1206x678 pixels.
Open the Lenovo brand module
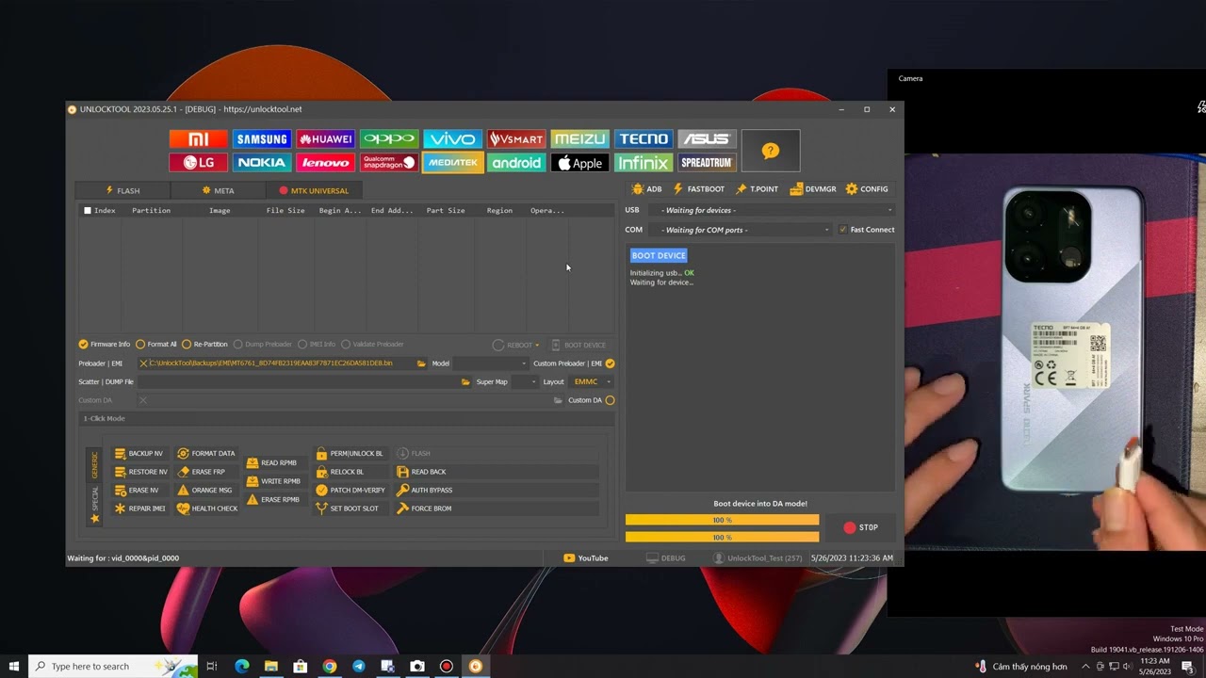(x=325, y=163)
